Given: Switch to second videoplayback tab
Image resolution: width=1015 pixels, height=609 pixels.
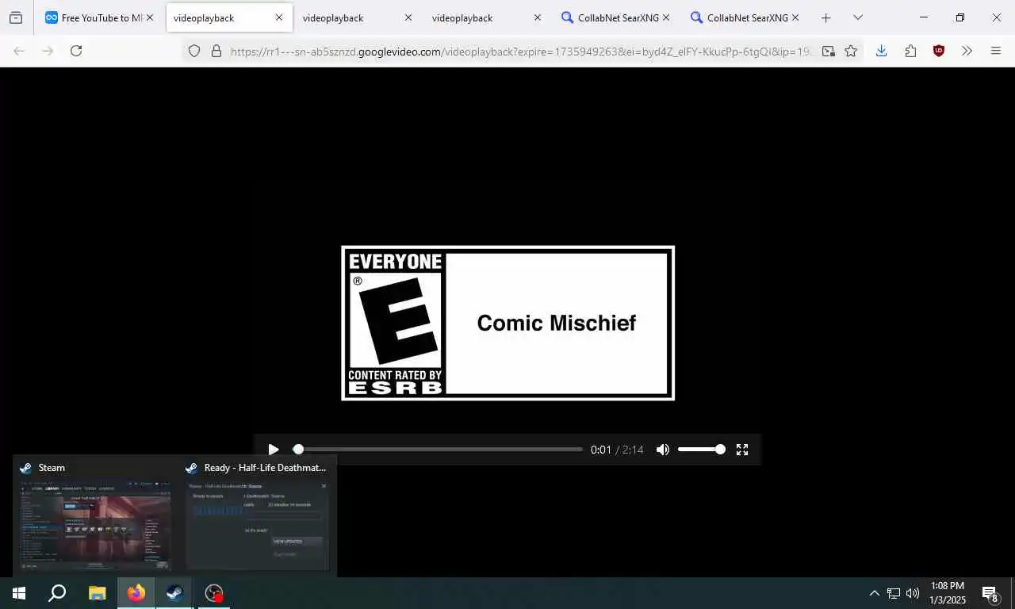Looking at the screenshot, I should [357, 17].
